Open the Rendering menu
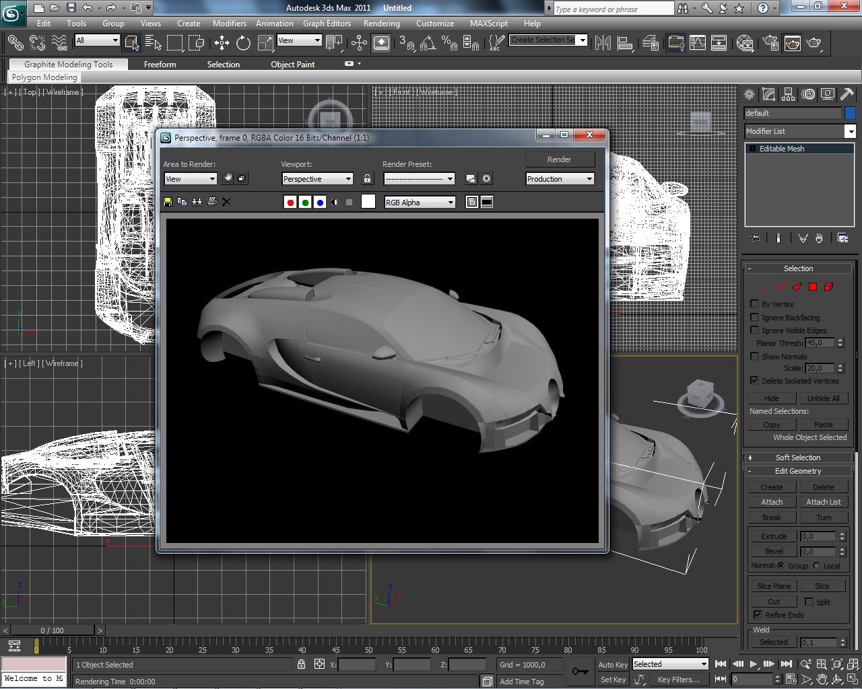This screenshot has height=689, width=862. [381, 24]
